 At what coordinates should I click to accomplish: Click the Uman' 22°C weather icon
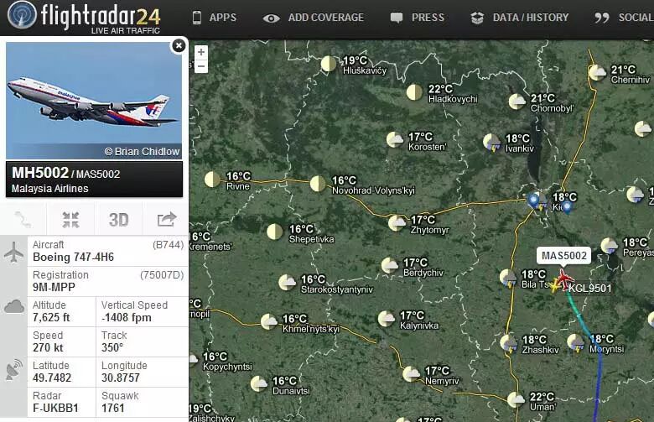(x=516, y=400)
